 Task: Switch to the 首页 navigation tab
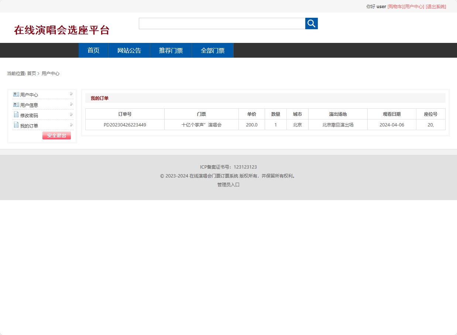click(93, 50)
